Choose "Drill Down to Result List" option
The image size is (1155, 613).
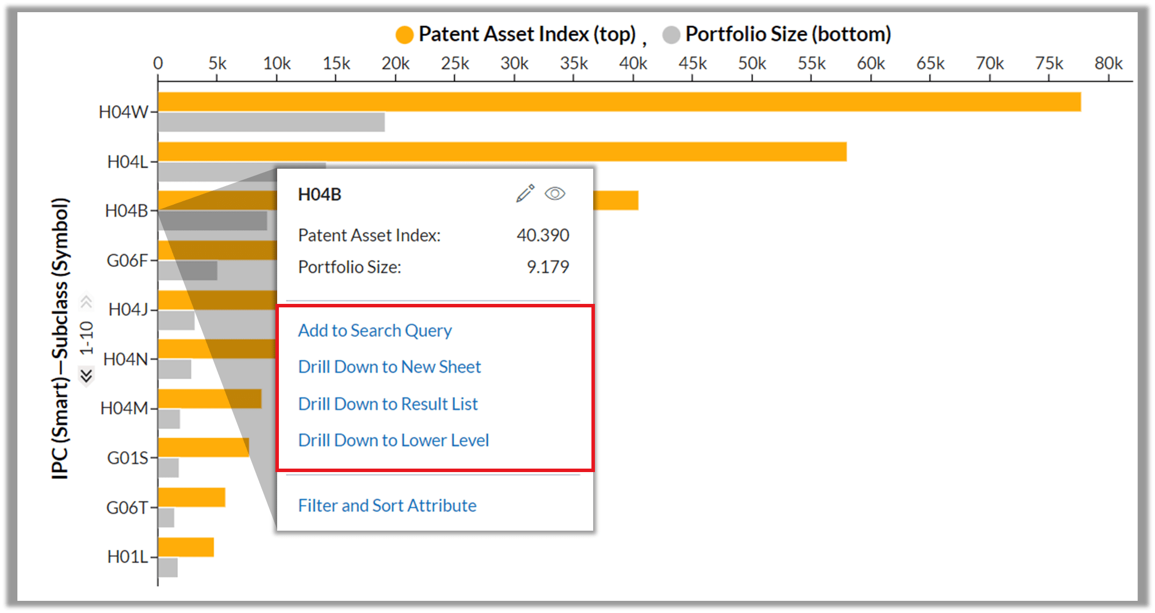(x=388, y=404)
